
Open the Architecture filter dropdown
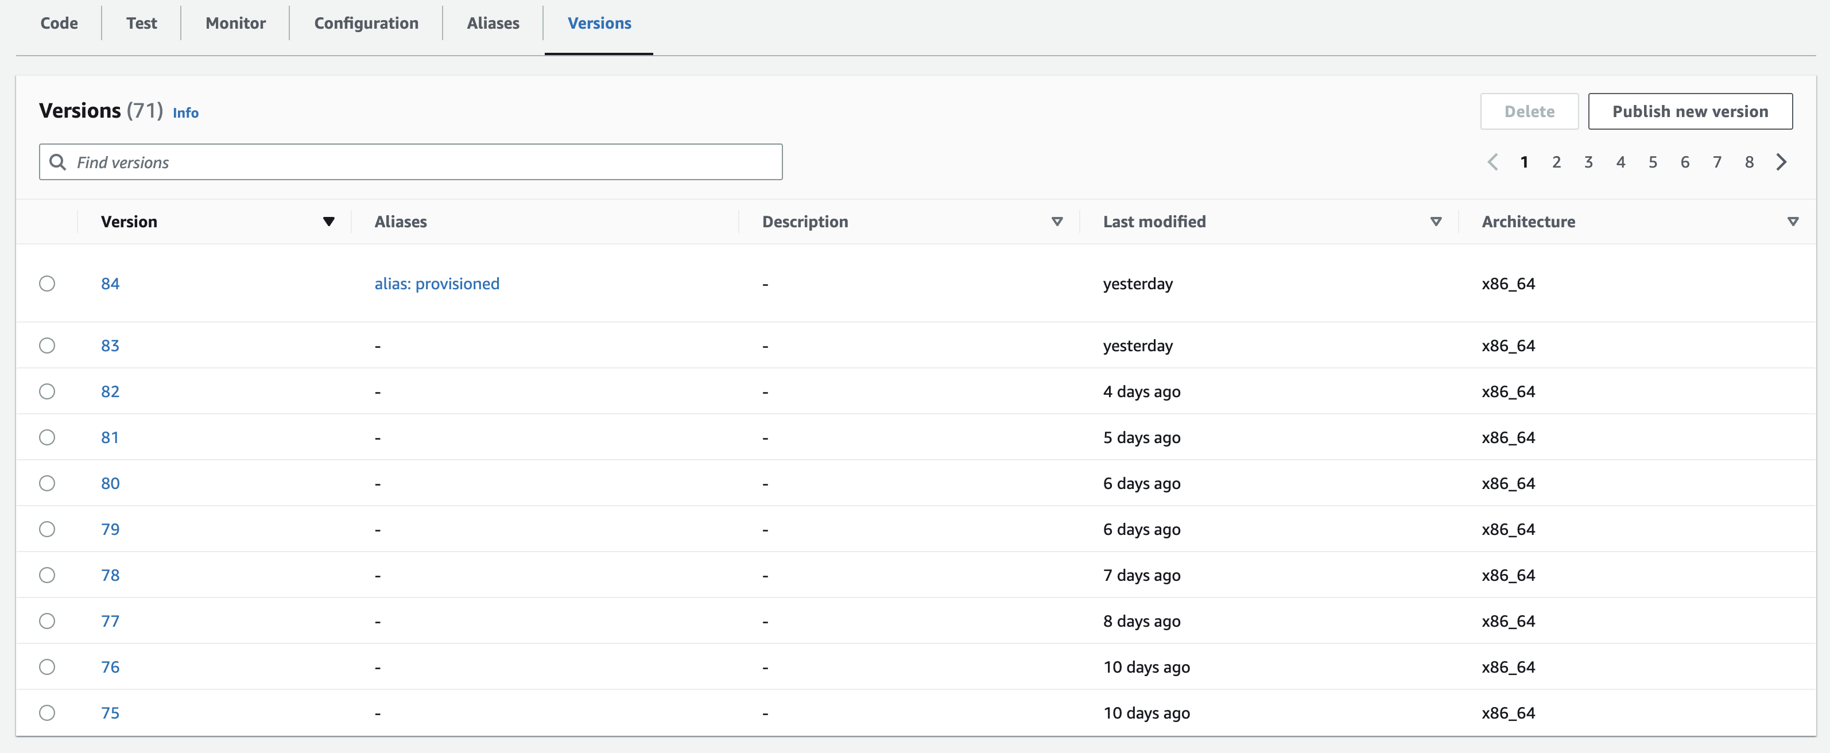tap(1794, 221)
